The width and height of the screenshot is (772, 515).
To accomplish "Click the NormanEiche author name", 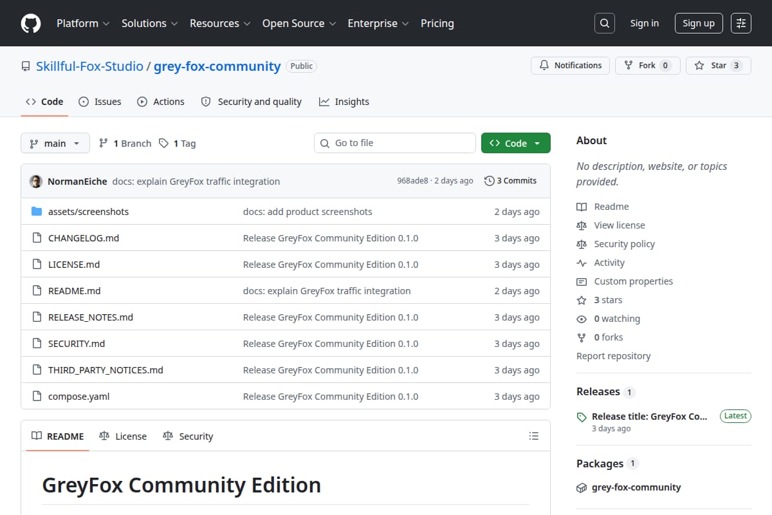I will 77,182.
